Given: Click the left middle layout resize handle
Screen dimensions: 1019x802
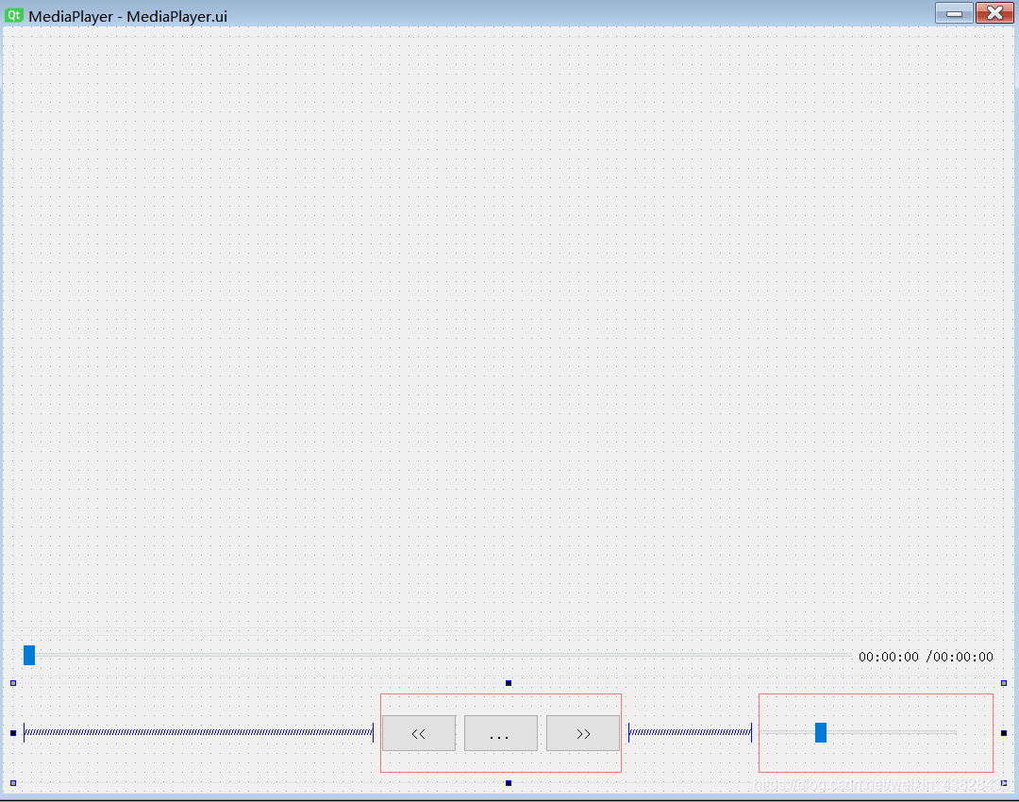Looking at the screenshot, I should (13, 733).
